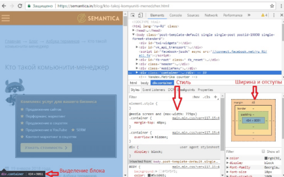Select html in breadcrumb trail
This screenshot has width=284, height=177.
click(133, 83)
